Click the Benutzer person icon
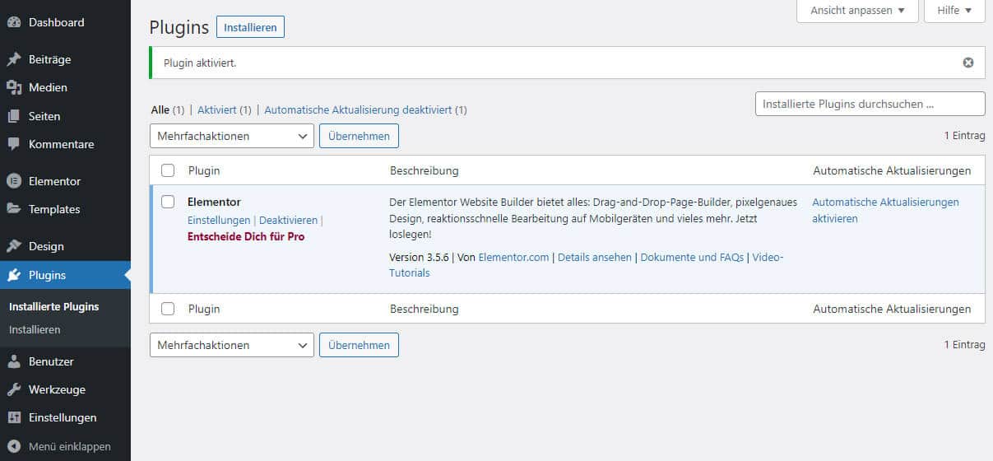The width and height of the screenshot is (993, 461). point(14,361)
